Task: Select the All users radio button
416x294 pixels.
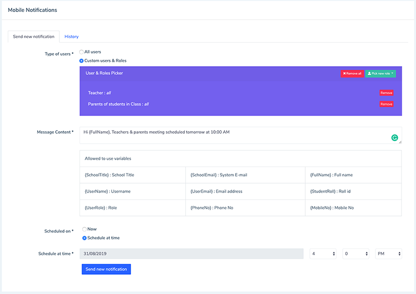Action: coord(82,52)
